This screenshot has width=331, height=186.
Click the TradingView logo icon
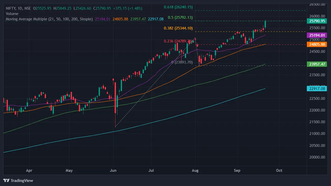click(x=6, y=180)
